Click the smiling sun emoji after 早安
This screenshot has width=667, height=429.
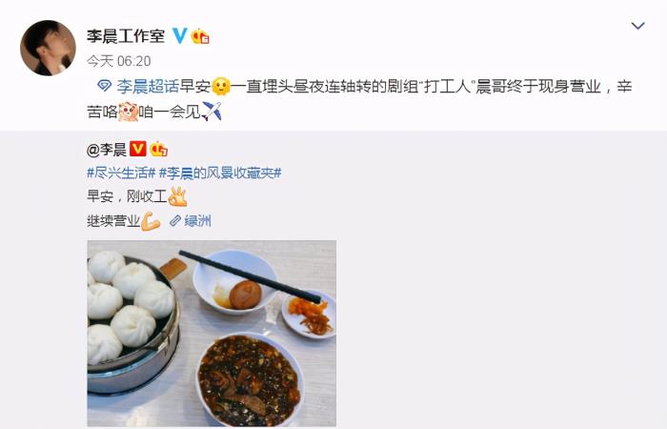(221, 87)
